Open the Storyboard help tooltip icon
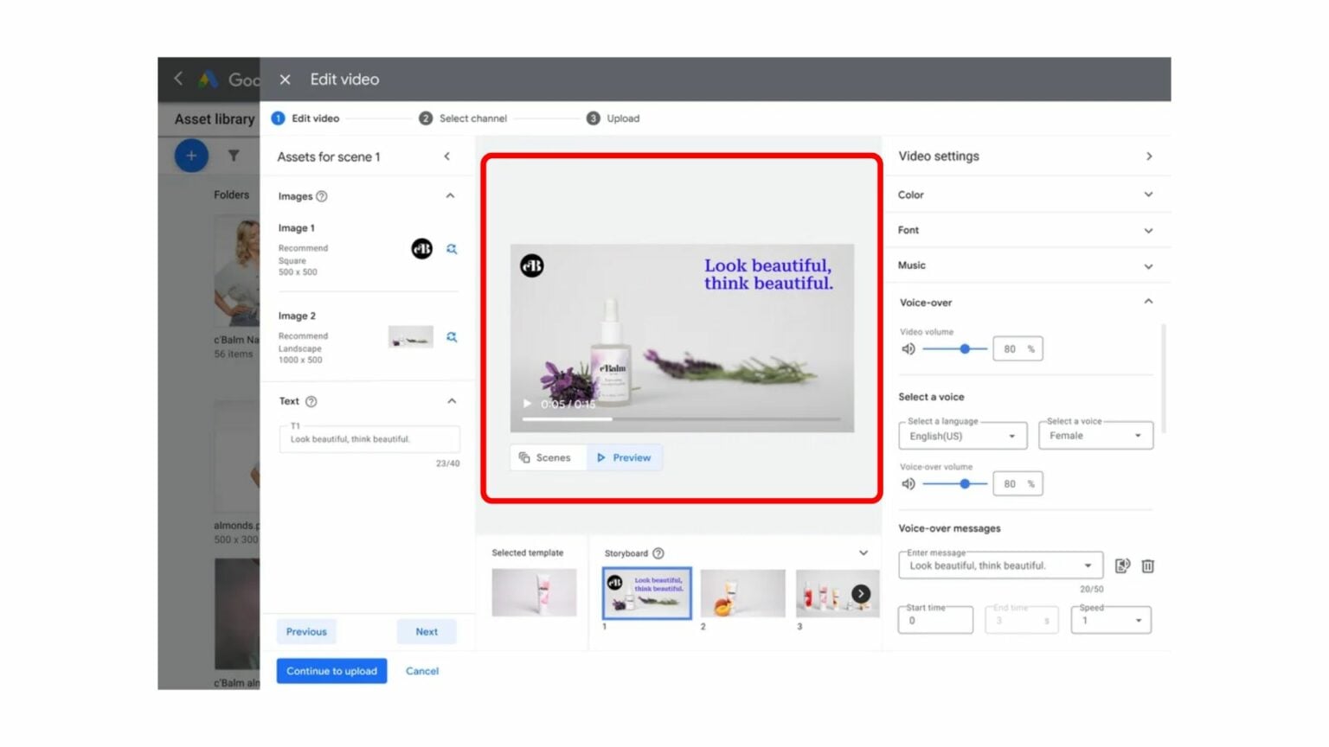The height and width of the screenshot is (747, 1329). click(658, 552)
